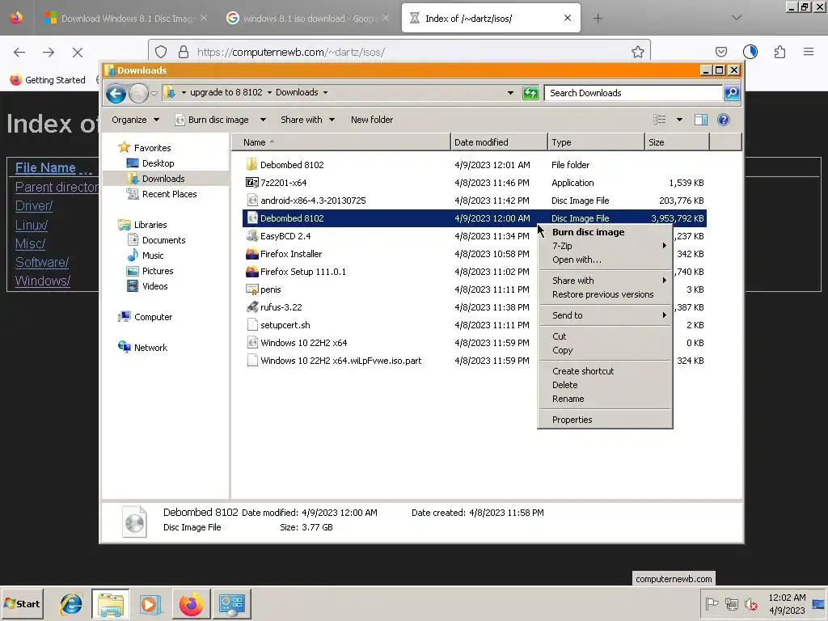
Task: Open address bar history dropdown arrow
Action: [510, 93]
